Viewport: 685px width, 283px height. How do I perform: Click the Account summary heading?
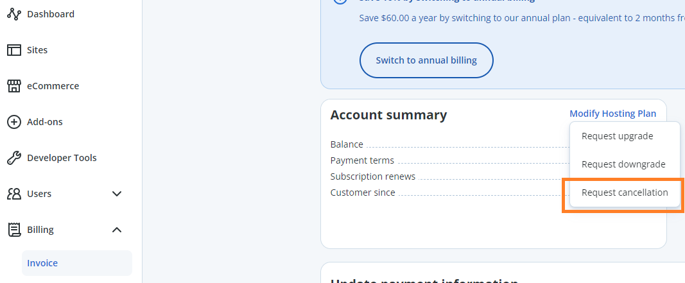[x=388, y=115]
